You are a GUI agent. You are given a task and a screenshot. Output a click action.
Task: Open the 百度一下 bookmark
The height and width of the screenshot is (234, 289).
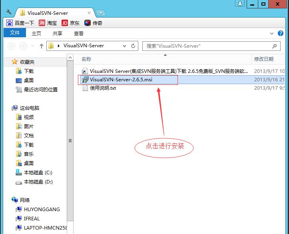tap(20, 23)
